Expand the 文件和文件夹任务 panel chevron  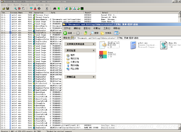tap(94, 44)
